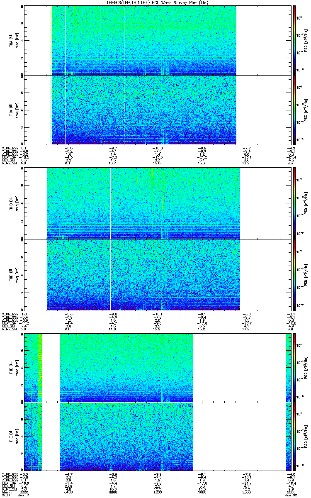Click the 'THD B⊥ freq [Hz]' axis label
The width and height of the screenshot is (311, 498).
14,203
